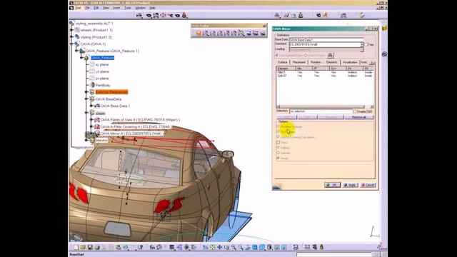Toggle the Indirect checkbox in Options

tap(278, 148)
